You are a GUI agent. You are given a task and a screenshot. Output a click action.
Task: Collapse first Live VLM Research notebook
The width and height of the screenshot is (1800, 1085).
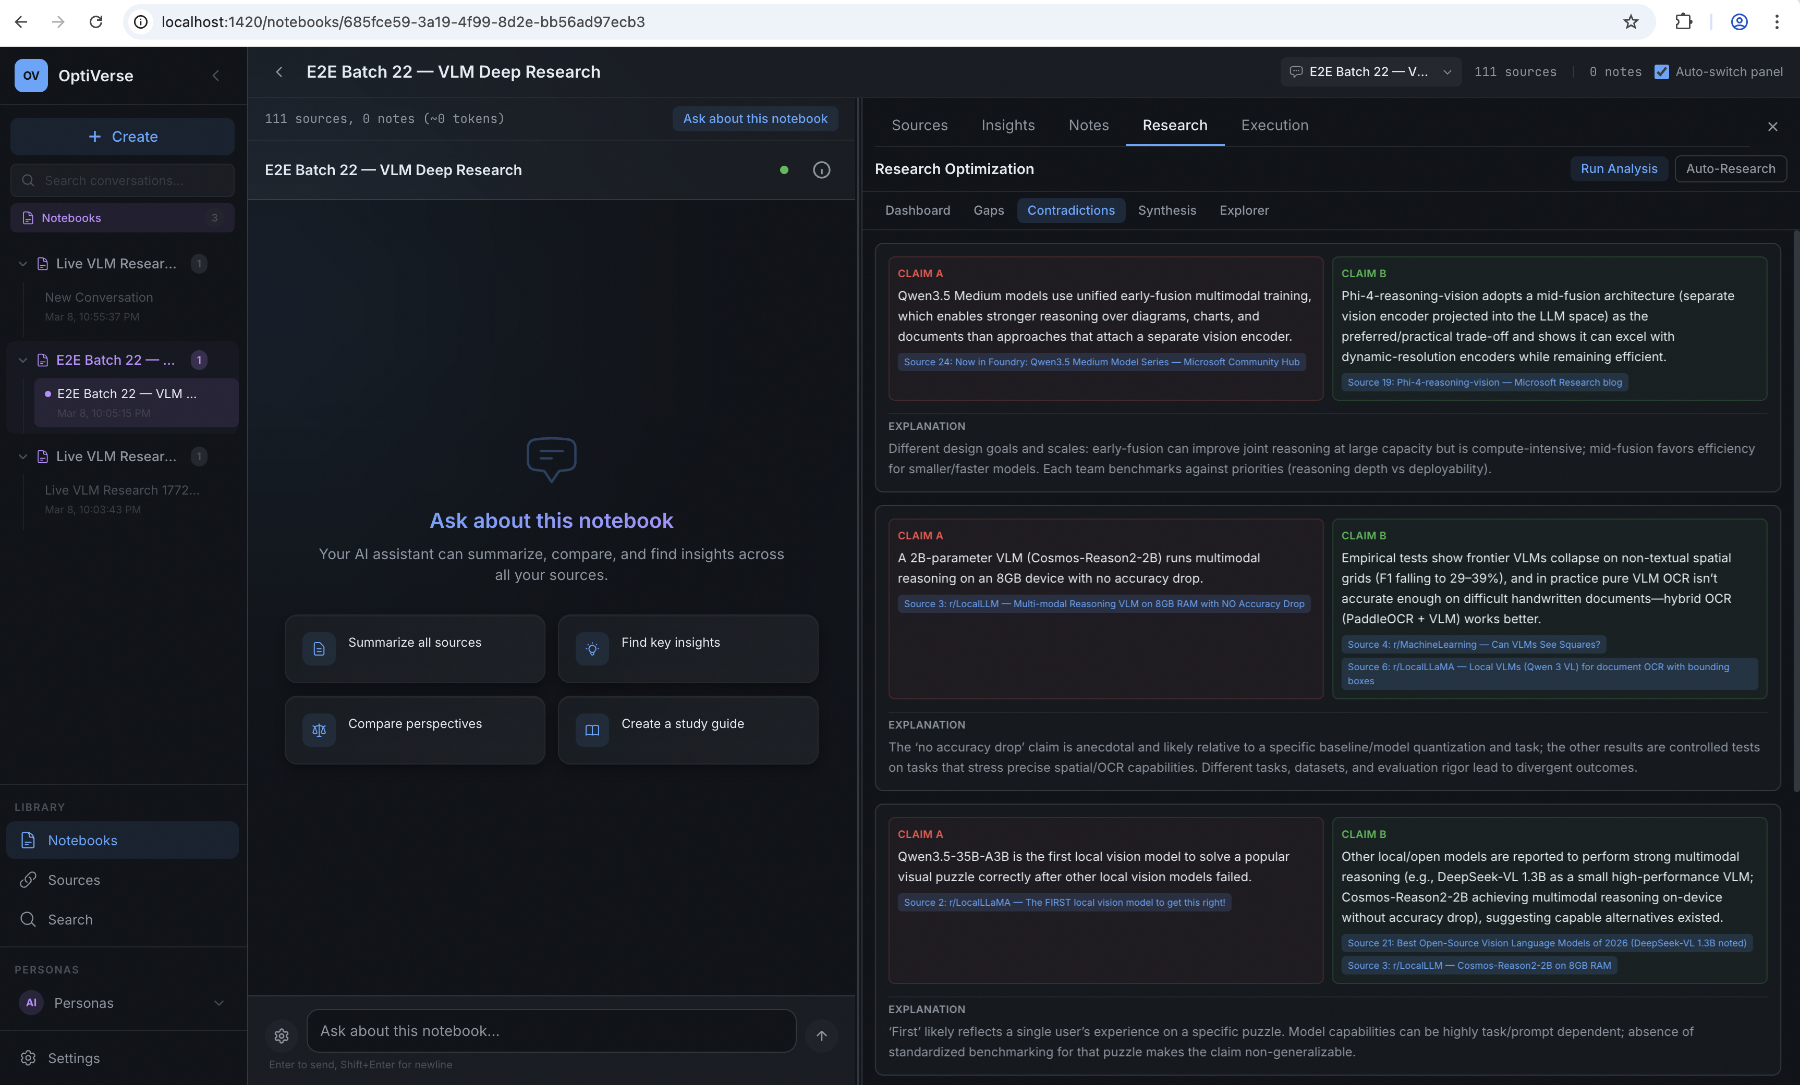click(x=22, y=264)
